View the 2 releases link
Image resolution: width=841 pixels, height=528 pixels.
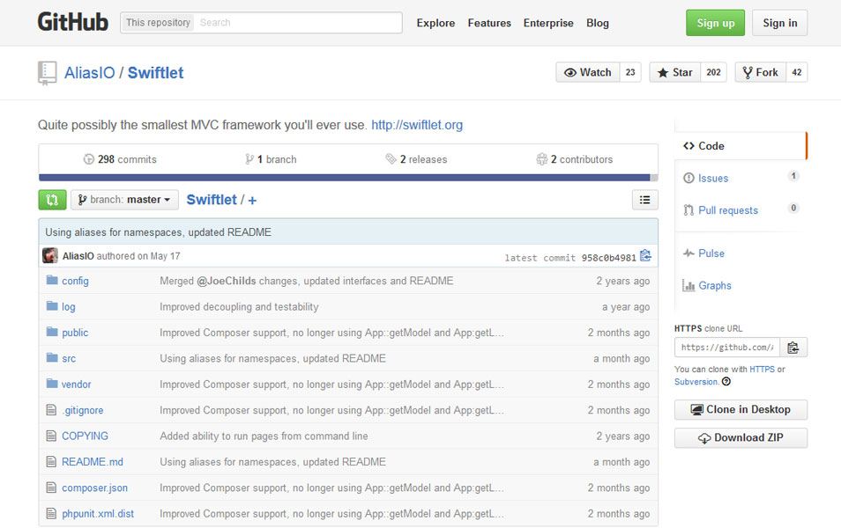click(416, 159)
